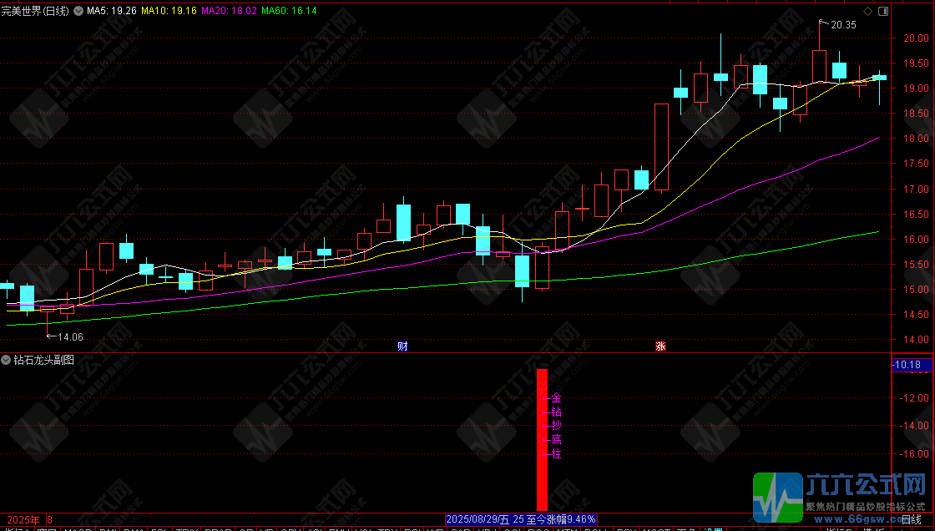Click the MA5 moving average label
This screenshot has width=935, height=531.
110,11
